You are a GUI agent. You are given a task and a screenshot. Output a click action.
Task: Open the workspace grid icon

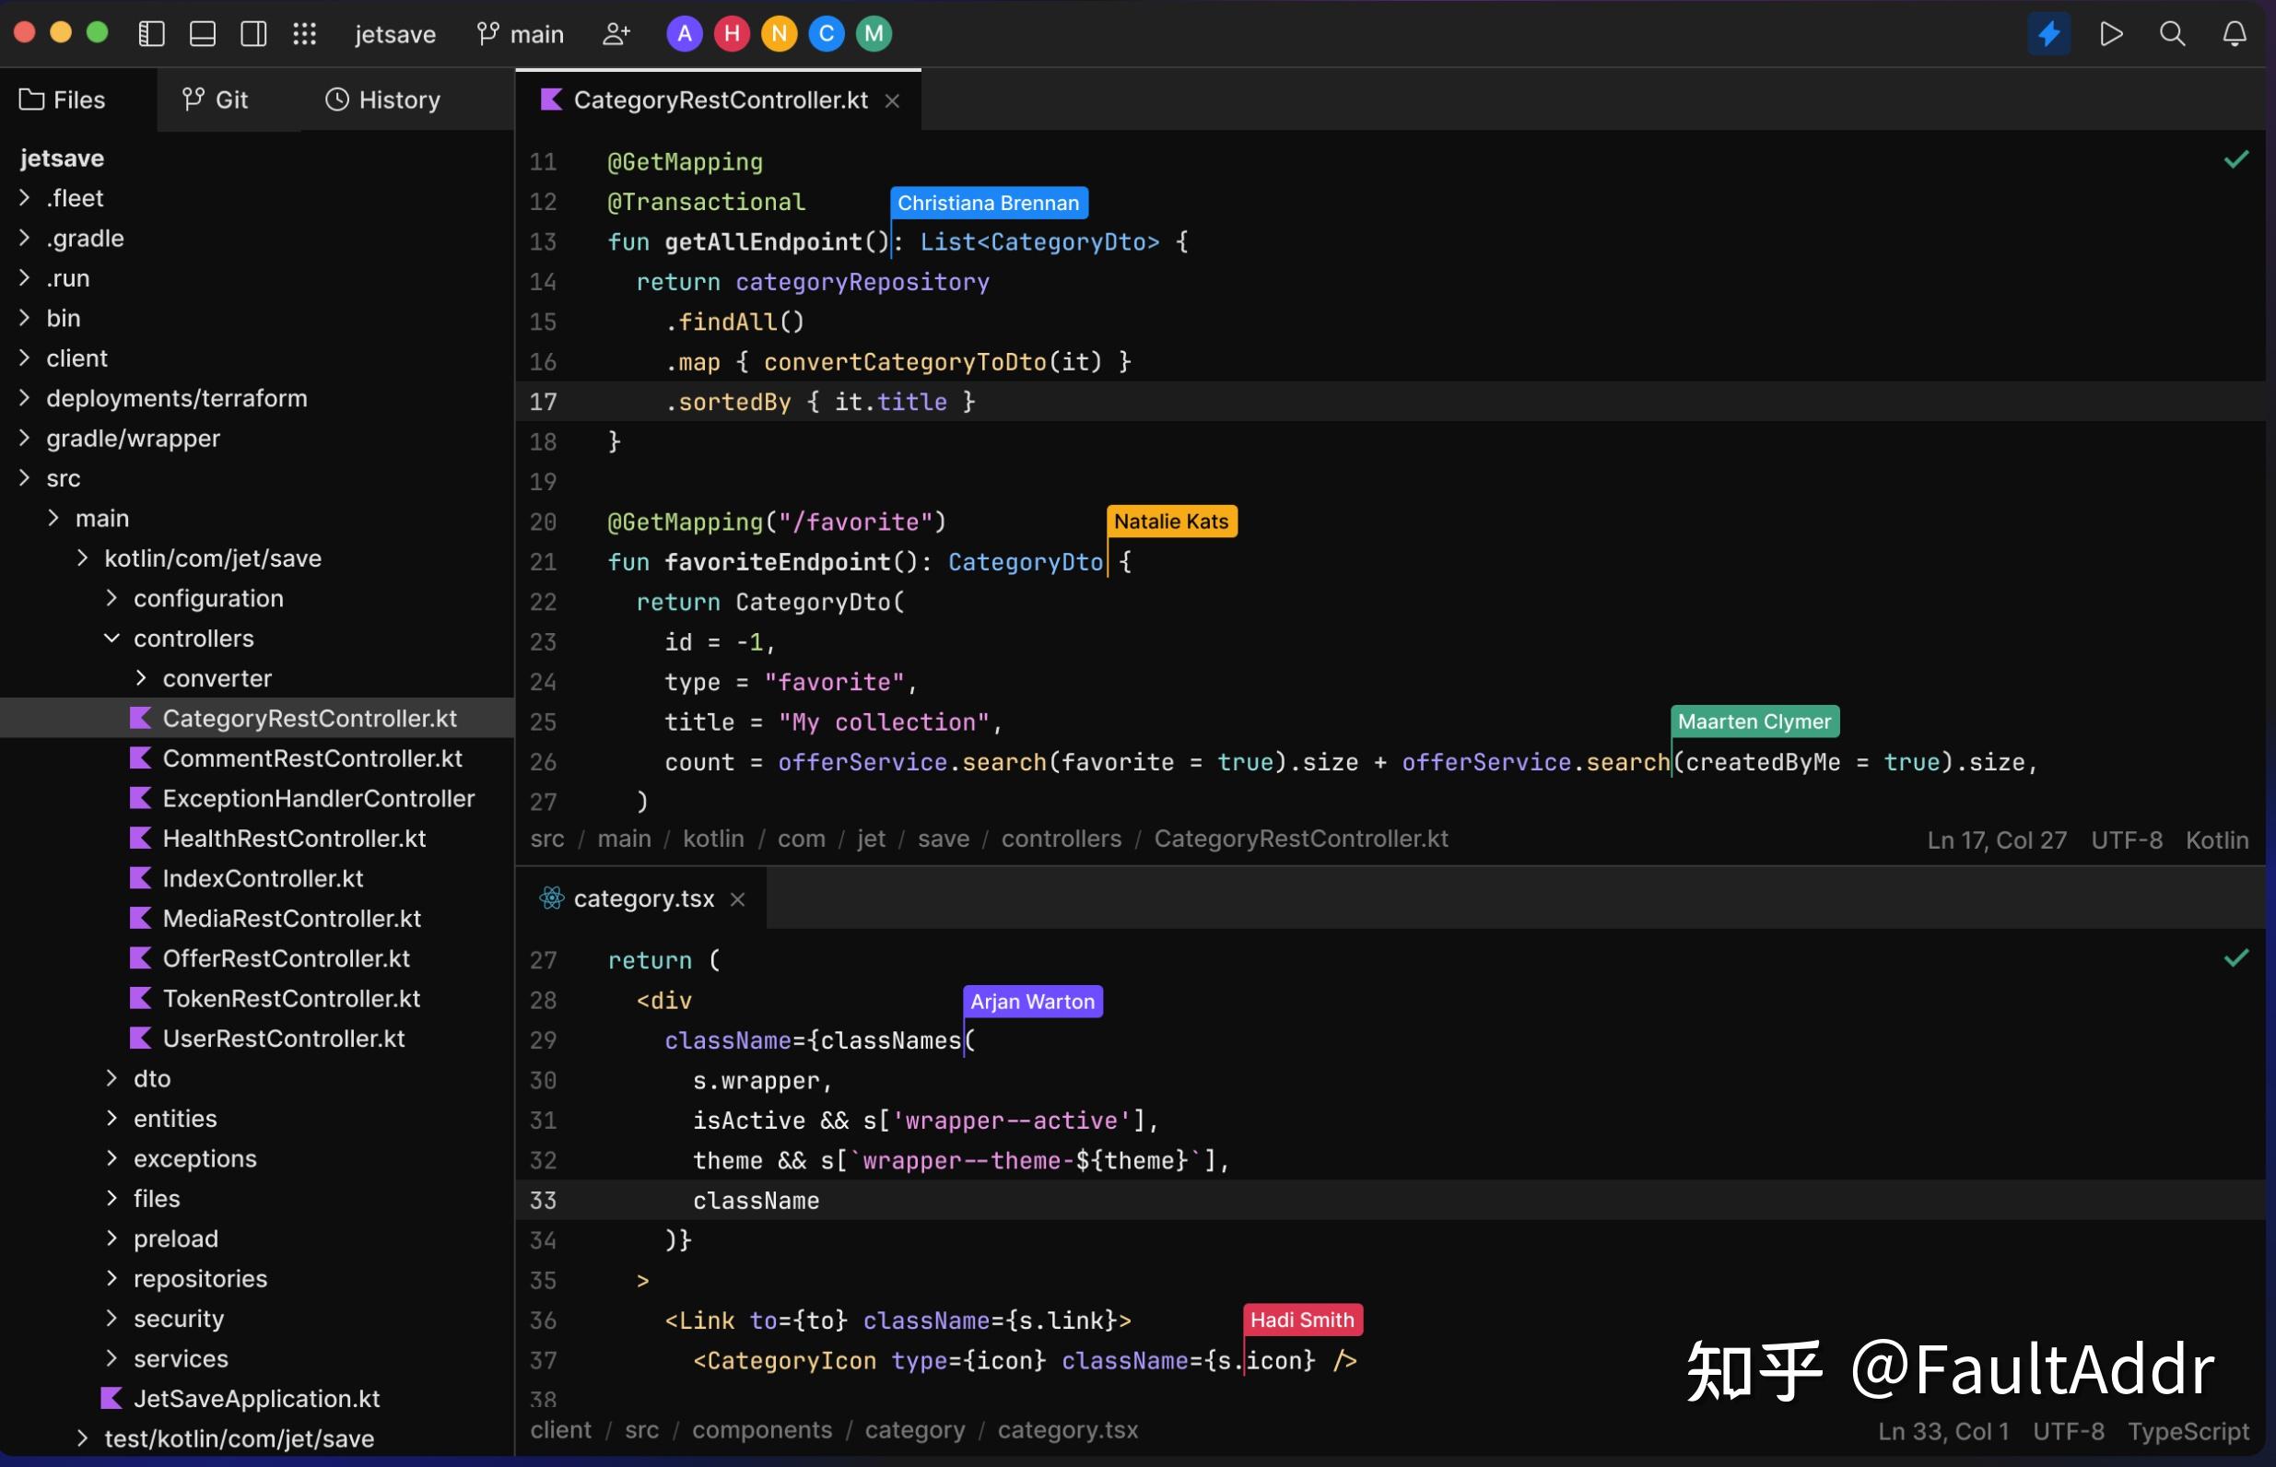tap(305, 33)
